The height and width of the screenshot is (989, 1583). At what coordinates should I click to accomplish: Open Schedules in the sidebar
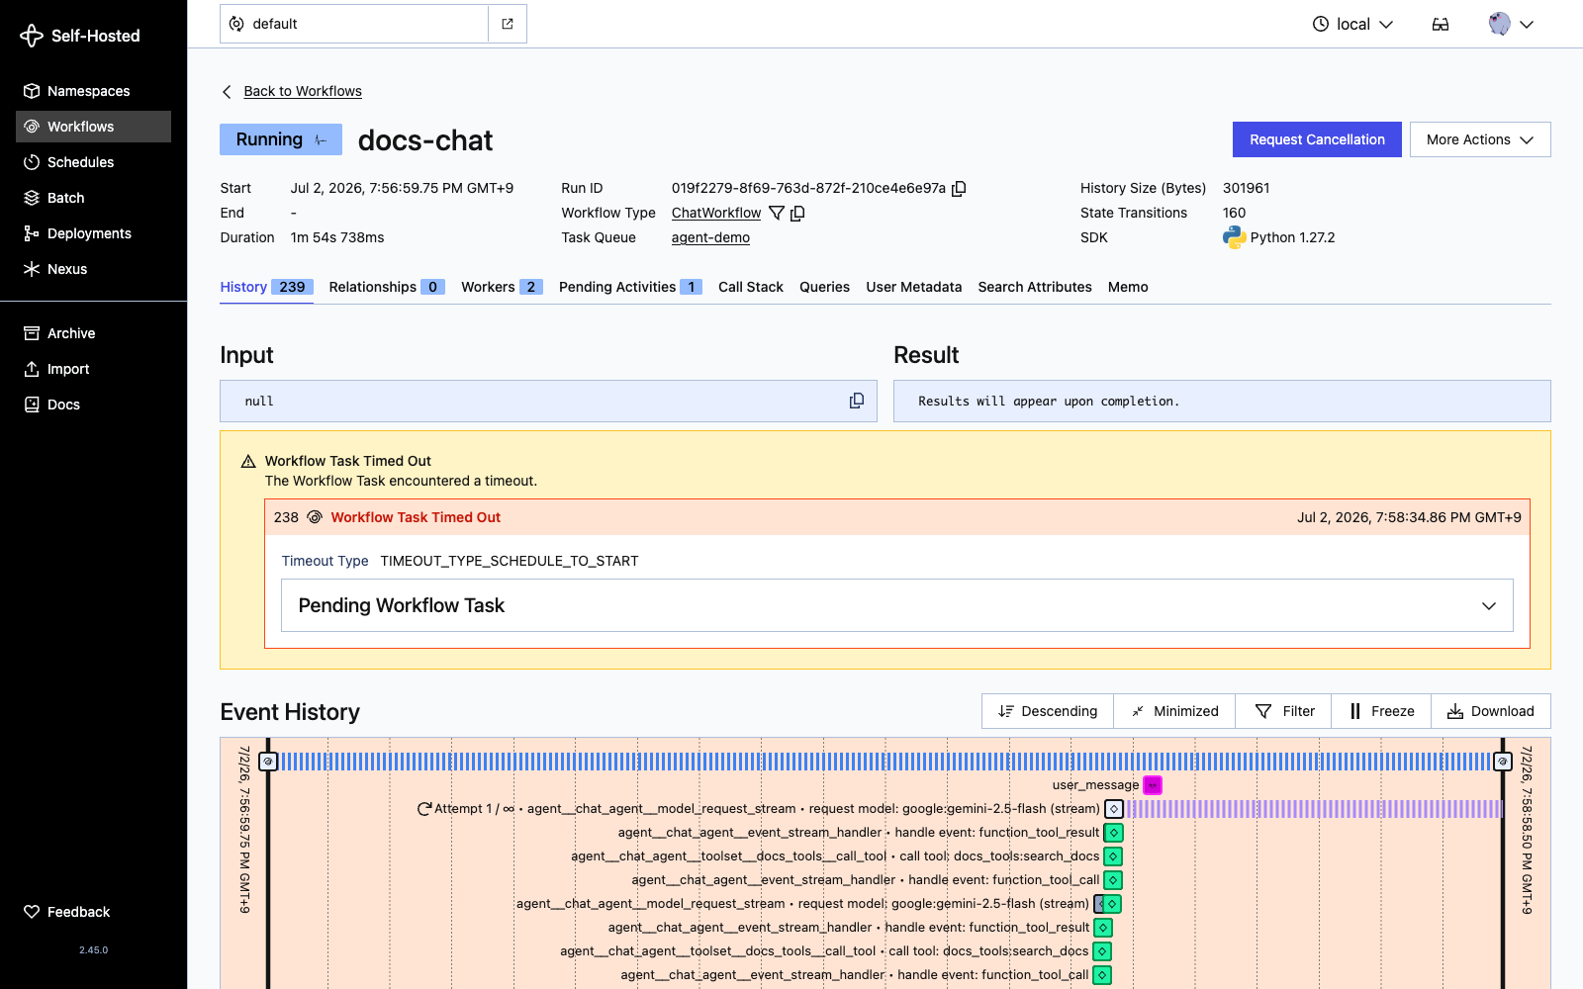click(93, 162)
